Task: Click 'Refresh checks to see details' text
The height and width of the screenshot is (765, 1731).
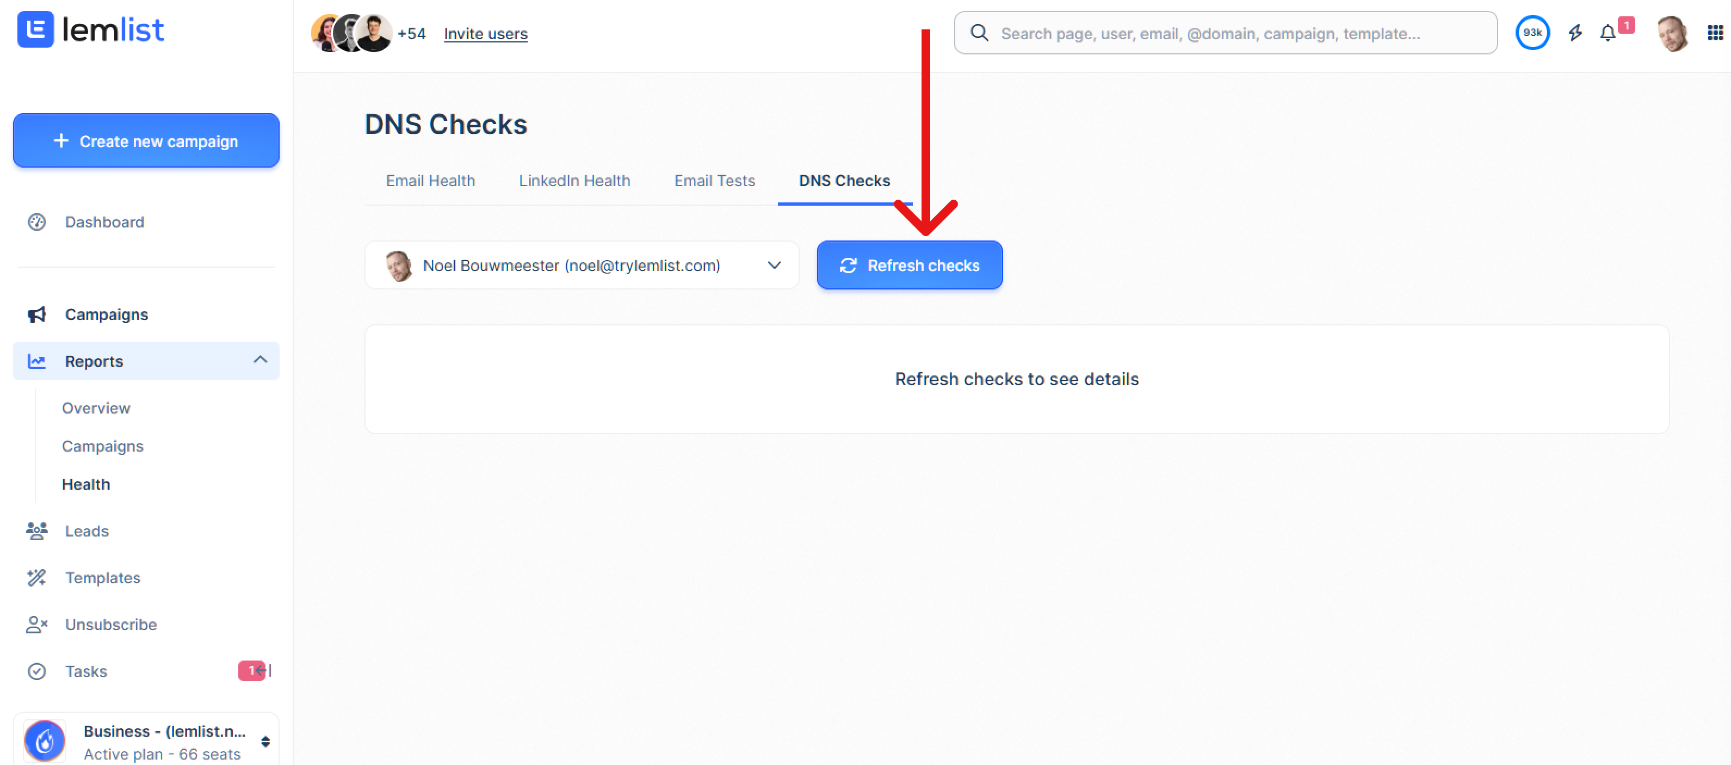Action: pos(1017,379)
